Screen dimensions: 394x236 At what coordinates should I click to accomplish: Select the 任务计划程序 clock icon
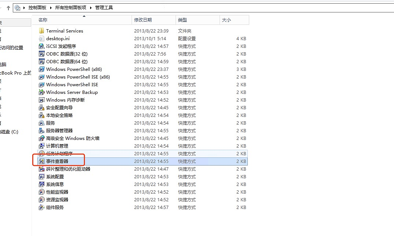(41, 154)
